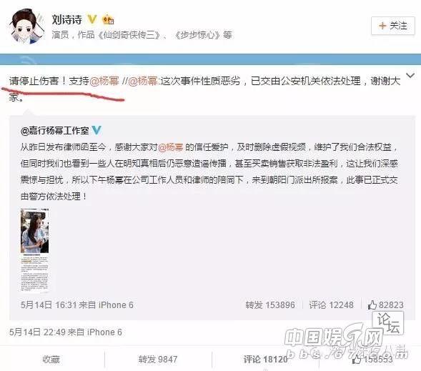421x371 pixels.
Task: Open the first @杨幂 mention link
Action: pos(104,81)
